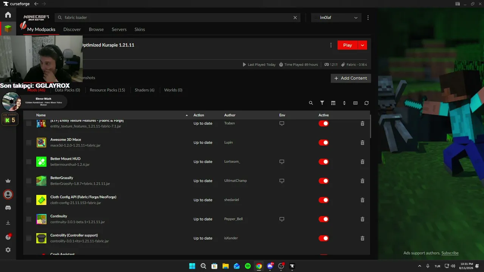484x272 pixels.
Task: Open the Windows Start menu
Action: (x=192, y=266)
